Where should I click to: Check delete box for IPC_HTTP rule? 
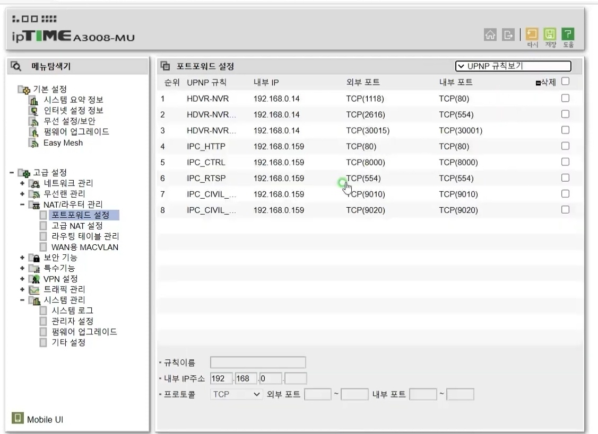click(566, 146)
